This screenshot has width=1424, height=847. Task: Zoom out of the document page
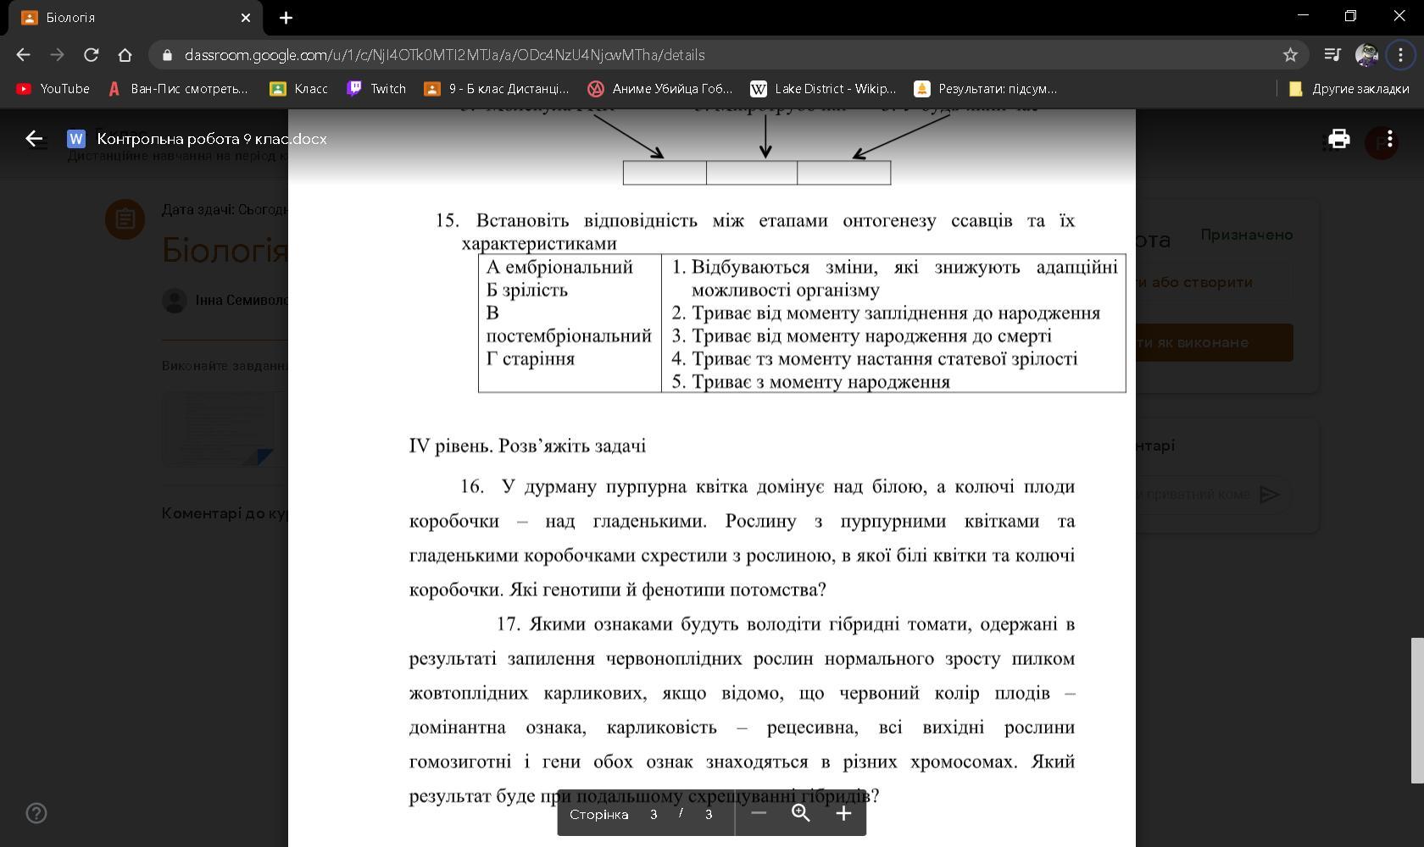click(x=759, y=813)
